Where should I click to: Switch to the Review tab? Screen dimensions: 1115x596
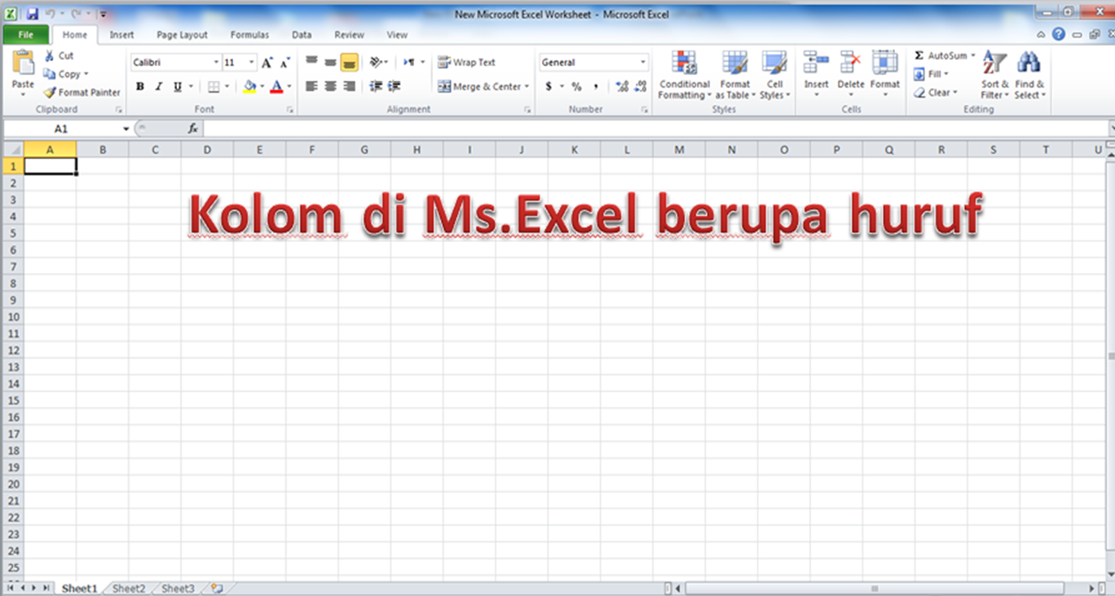349,35
